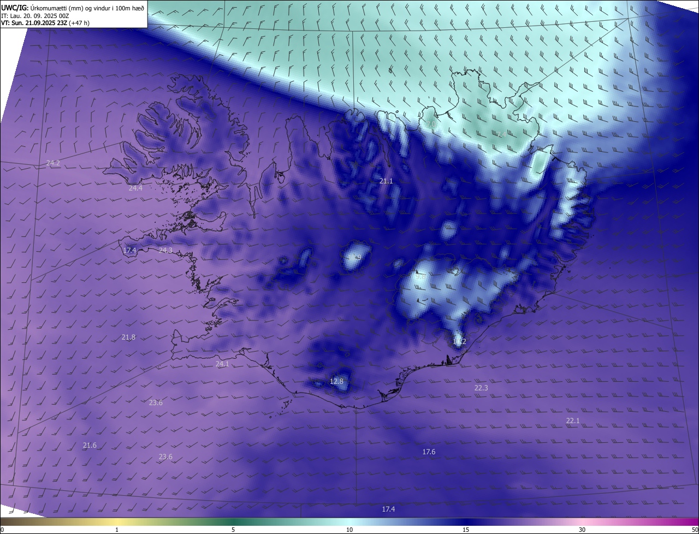Click the 24.3 value label on the map
699x534 pixels.
(x=165, y=250)
